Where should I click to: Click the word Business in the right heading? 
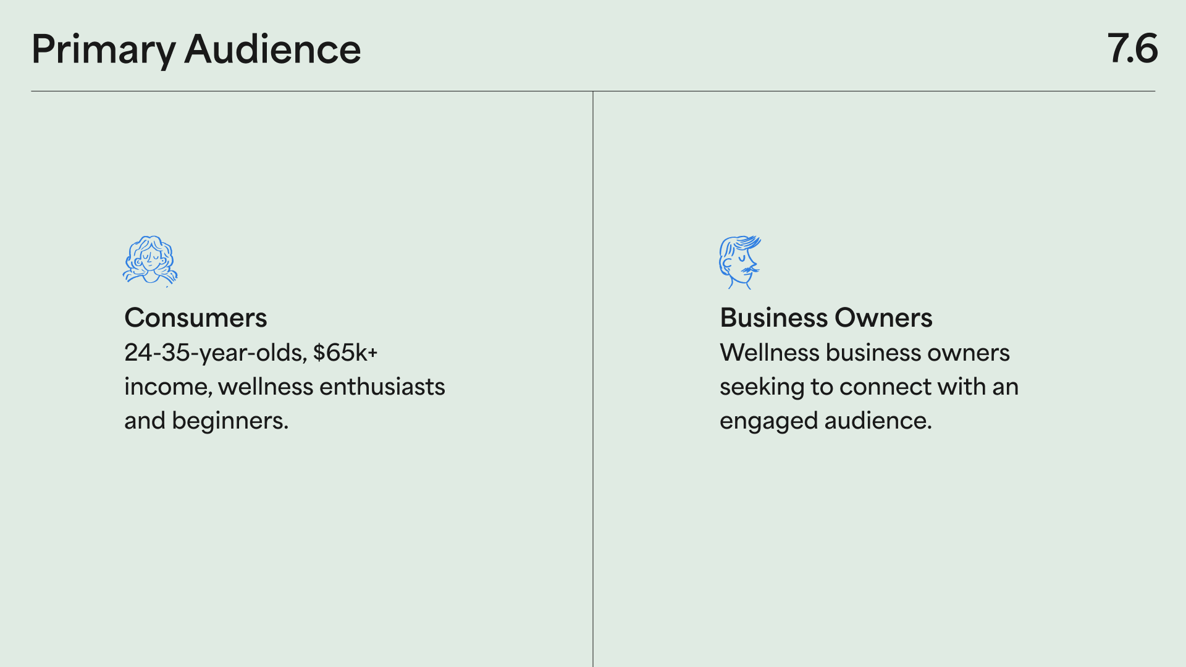tap(773, 317)
